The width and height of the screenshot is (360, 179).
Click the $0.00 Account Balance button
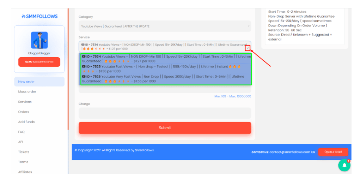pos(39,62)
